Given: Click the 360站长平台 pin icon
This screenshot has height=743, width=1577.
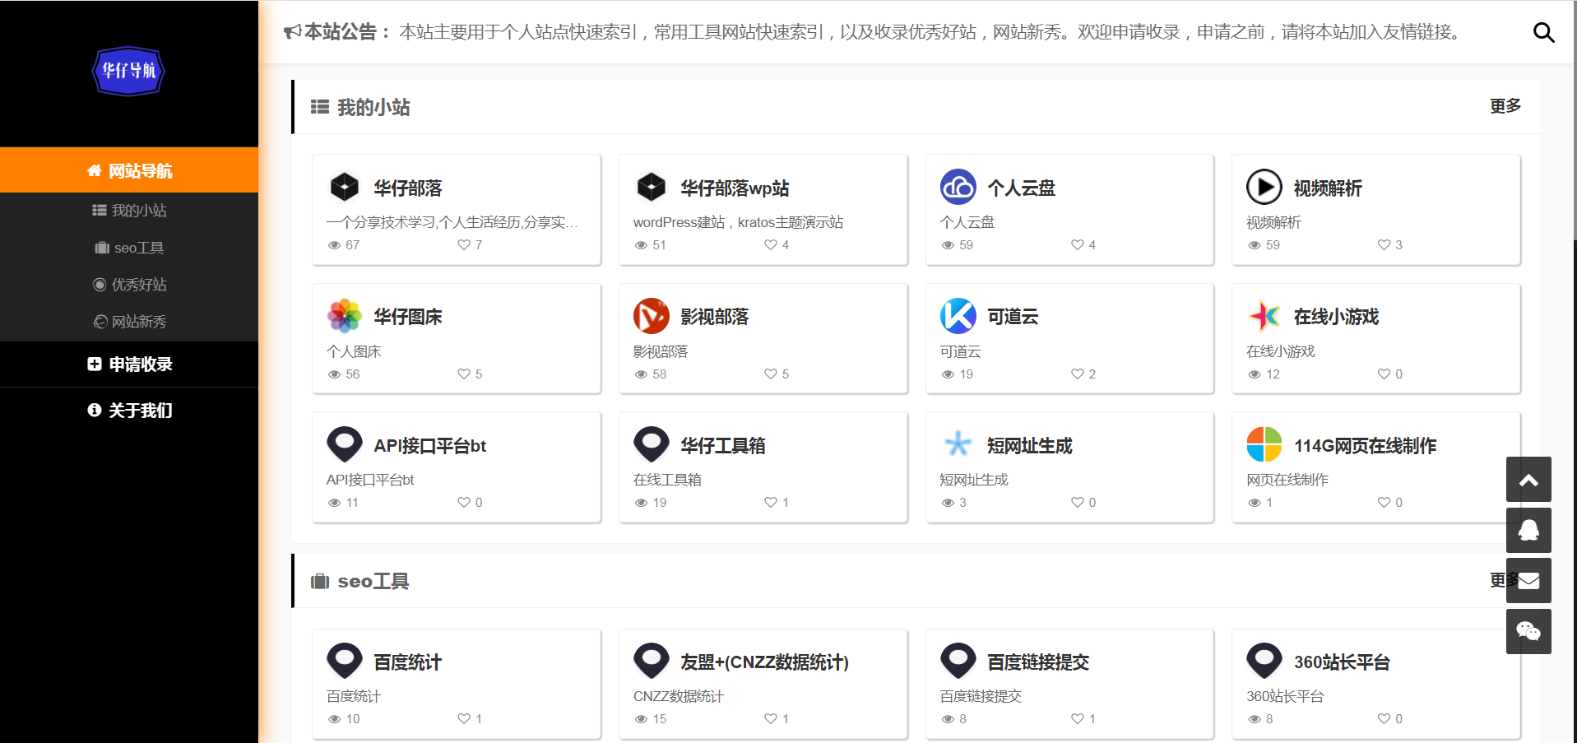Looking at the screenshot, I should 1264,662.
